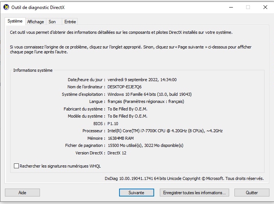
Task: Click the date value vendredi 9 septembre 2022
Action: coord(142,80)
